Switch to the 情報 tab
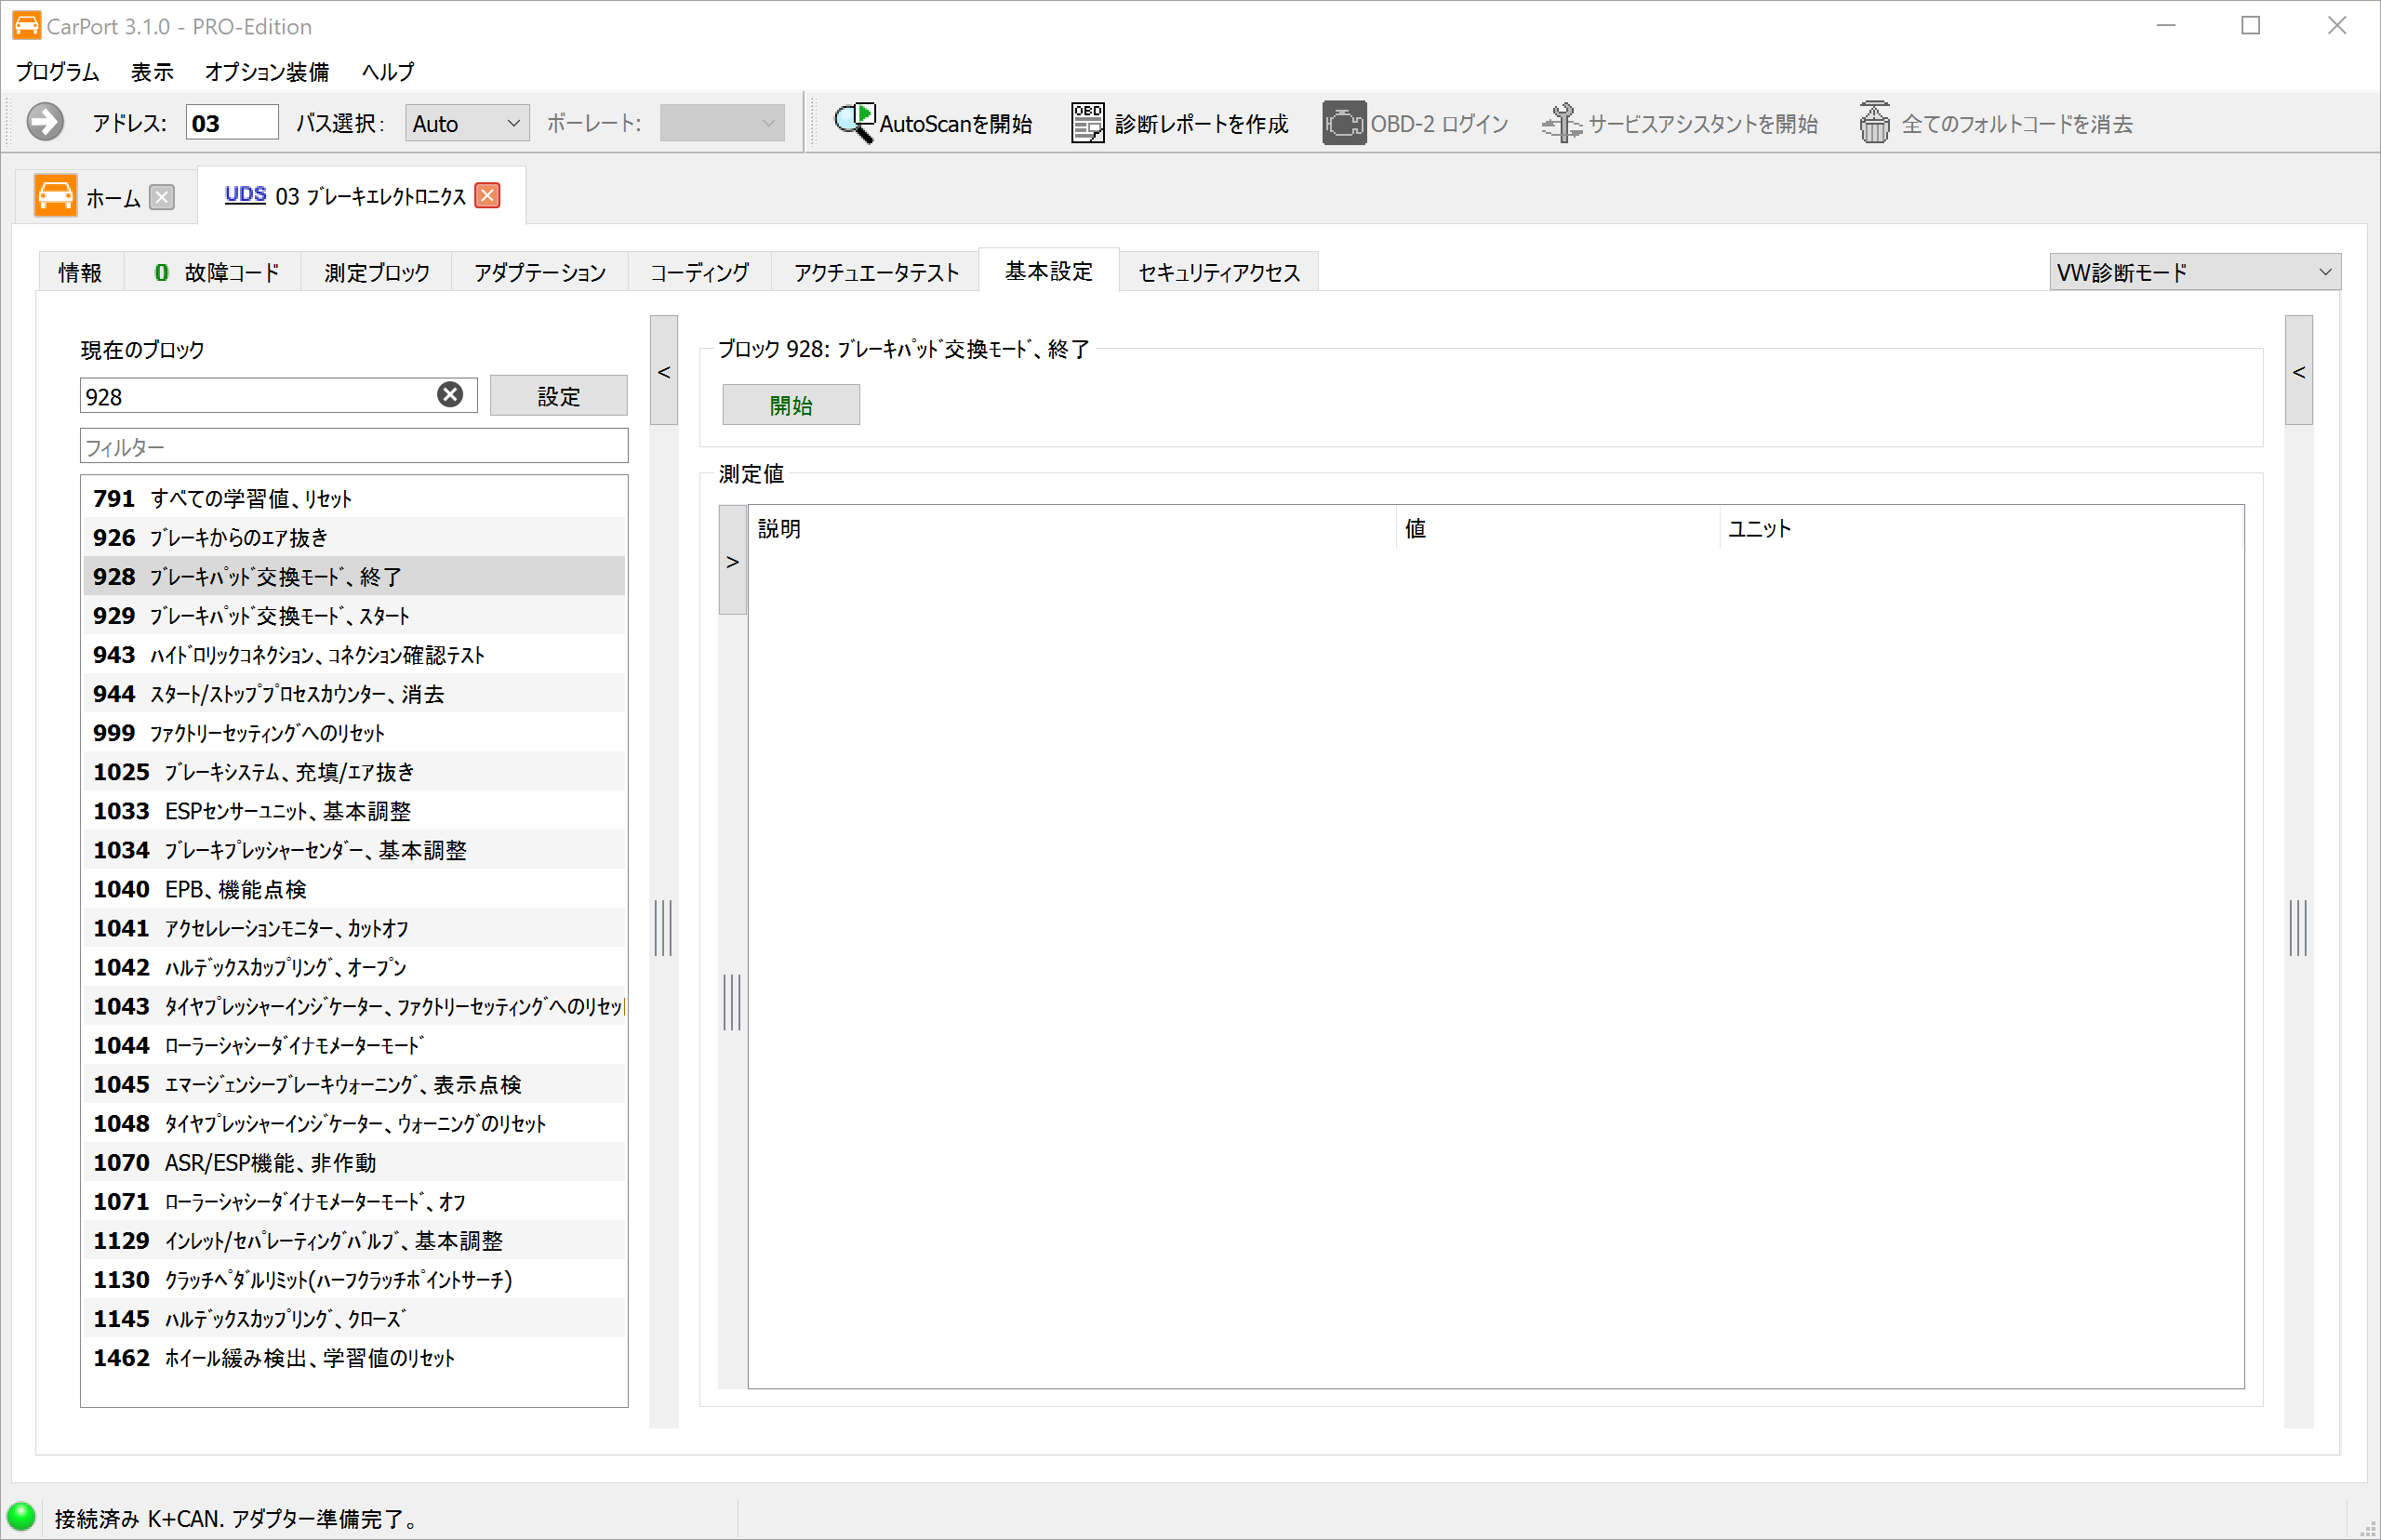Image resolution: width=2381 pixels, height=1540 pixels. [x=80, y=272]
